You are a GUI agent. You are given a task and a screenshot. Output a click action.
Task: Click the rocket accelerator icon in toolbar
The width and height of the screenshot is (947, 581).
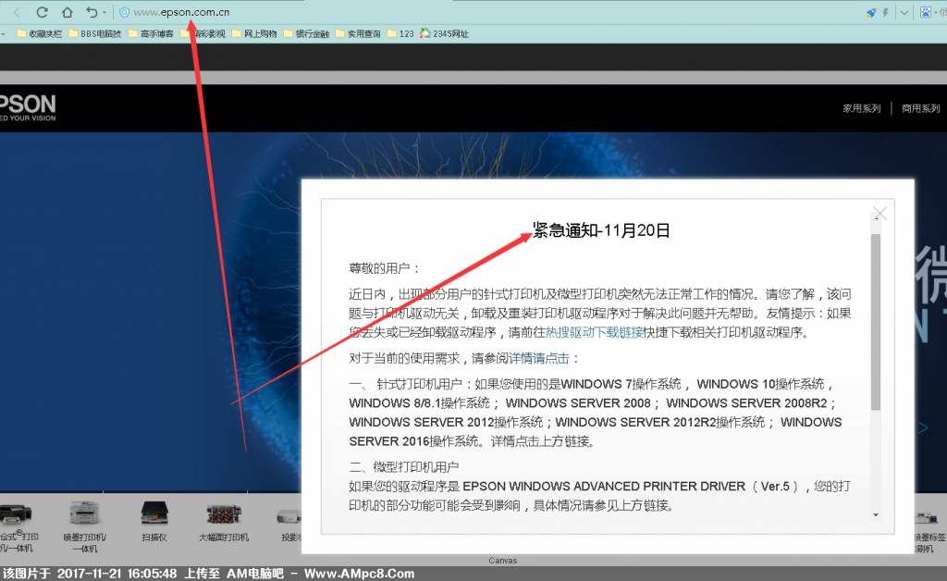pos(871,12)
